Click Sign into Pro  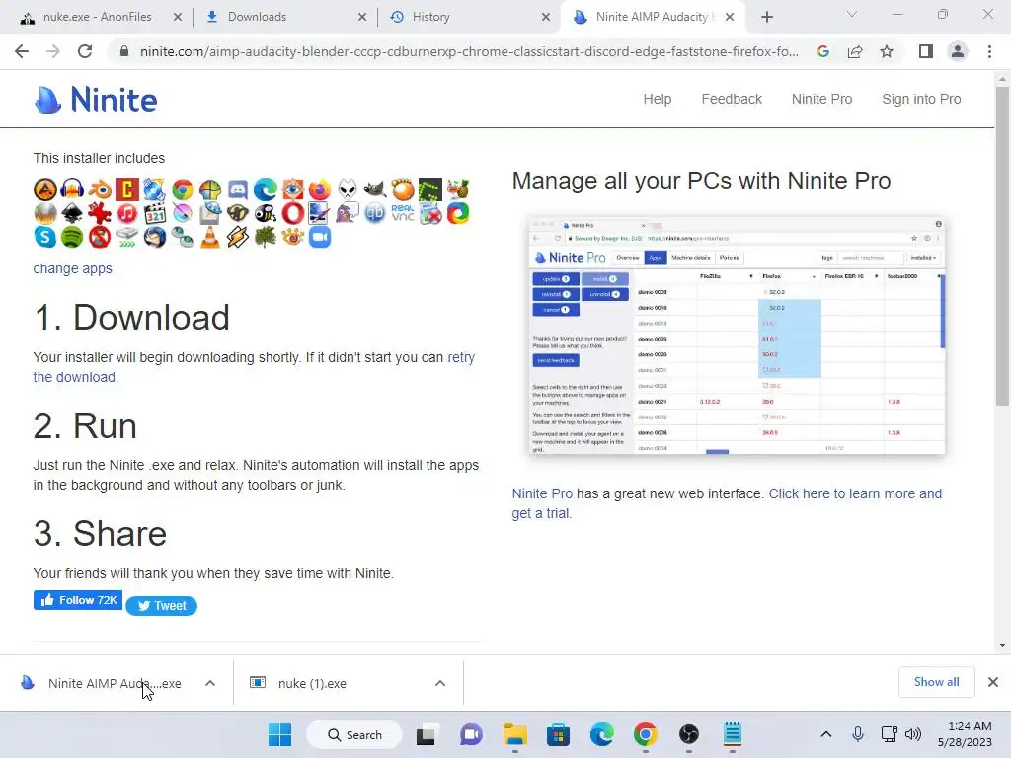click(921, 100)
